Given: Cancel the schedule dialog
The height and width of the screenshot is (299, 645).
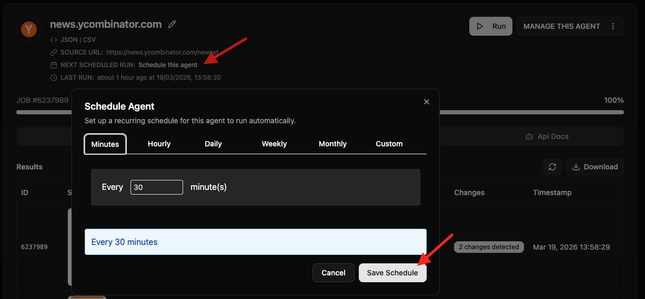Looking at the screenshot, I should pyautogui.click(x=333, y=273).
